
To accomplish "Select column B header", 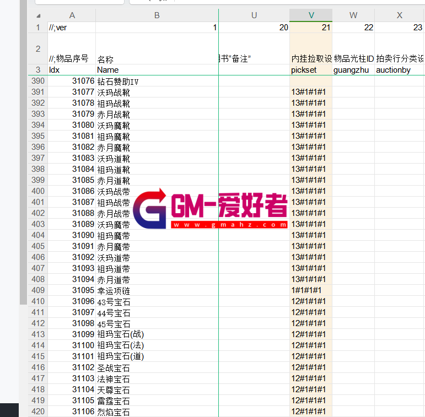I will tap(157, 15).
